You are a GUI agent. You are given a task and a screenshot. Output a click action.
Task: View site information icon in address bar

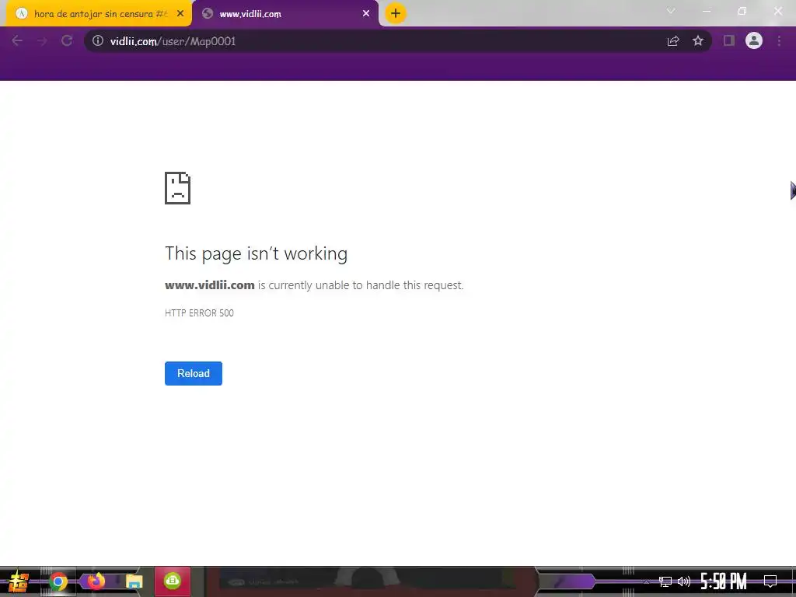98,41
